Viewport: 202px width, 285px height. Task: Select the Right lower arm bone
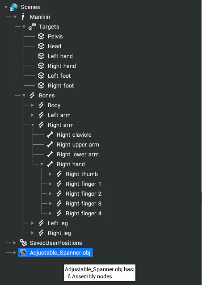pyautogui.click(x=78, y=154)
